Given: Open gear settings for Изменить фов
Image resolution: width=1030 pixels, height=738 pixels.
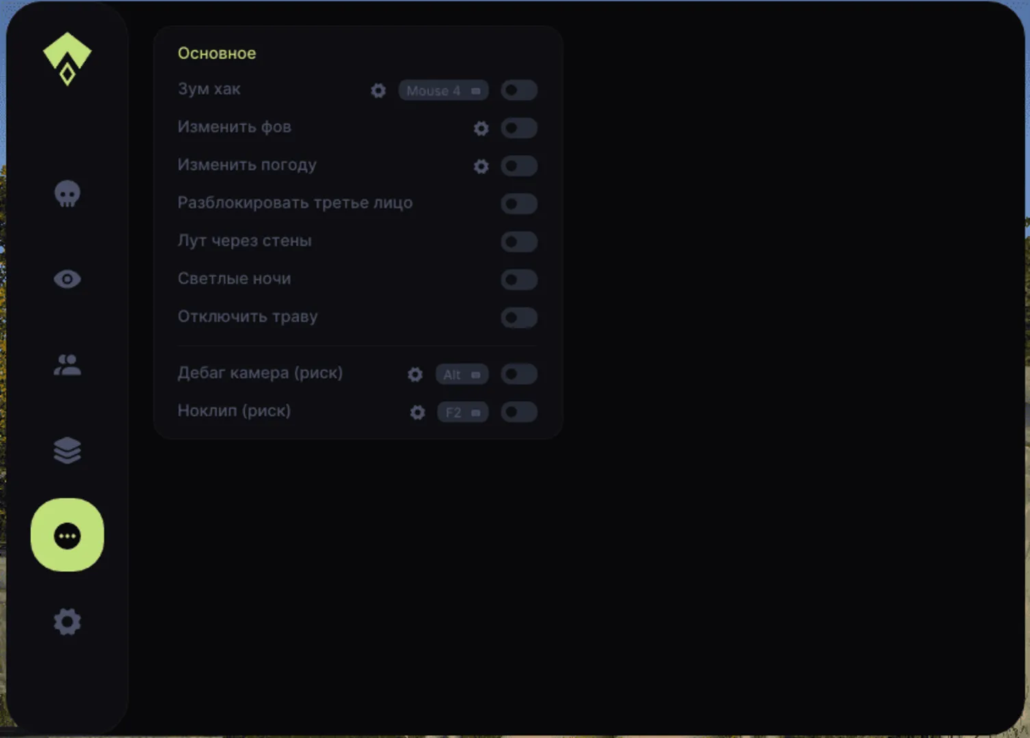Looking at the screenshot, I should click(x=481, y=128).
